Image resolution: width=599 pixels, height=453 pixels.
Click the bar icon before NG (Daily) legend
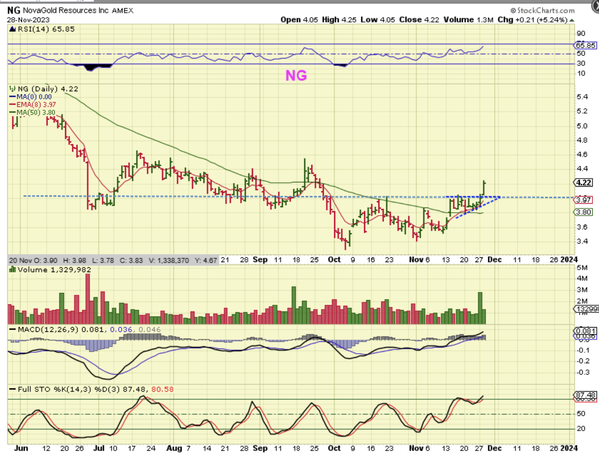click(x=13, y=89)
